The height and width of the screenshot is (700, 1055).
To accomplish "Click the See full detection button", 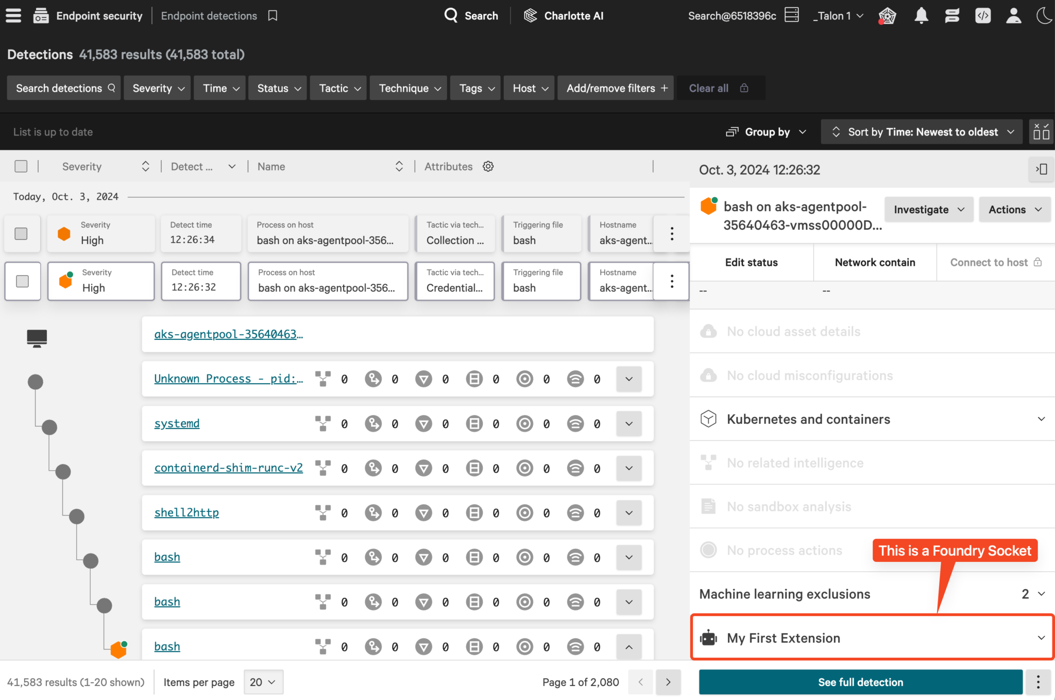I will click(860, 682).
